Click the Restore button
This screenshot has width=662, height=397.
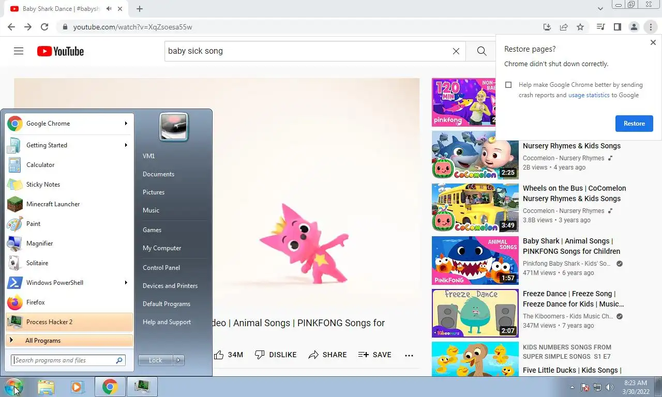click(x=634, y=124)
